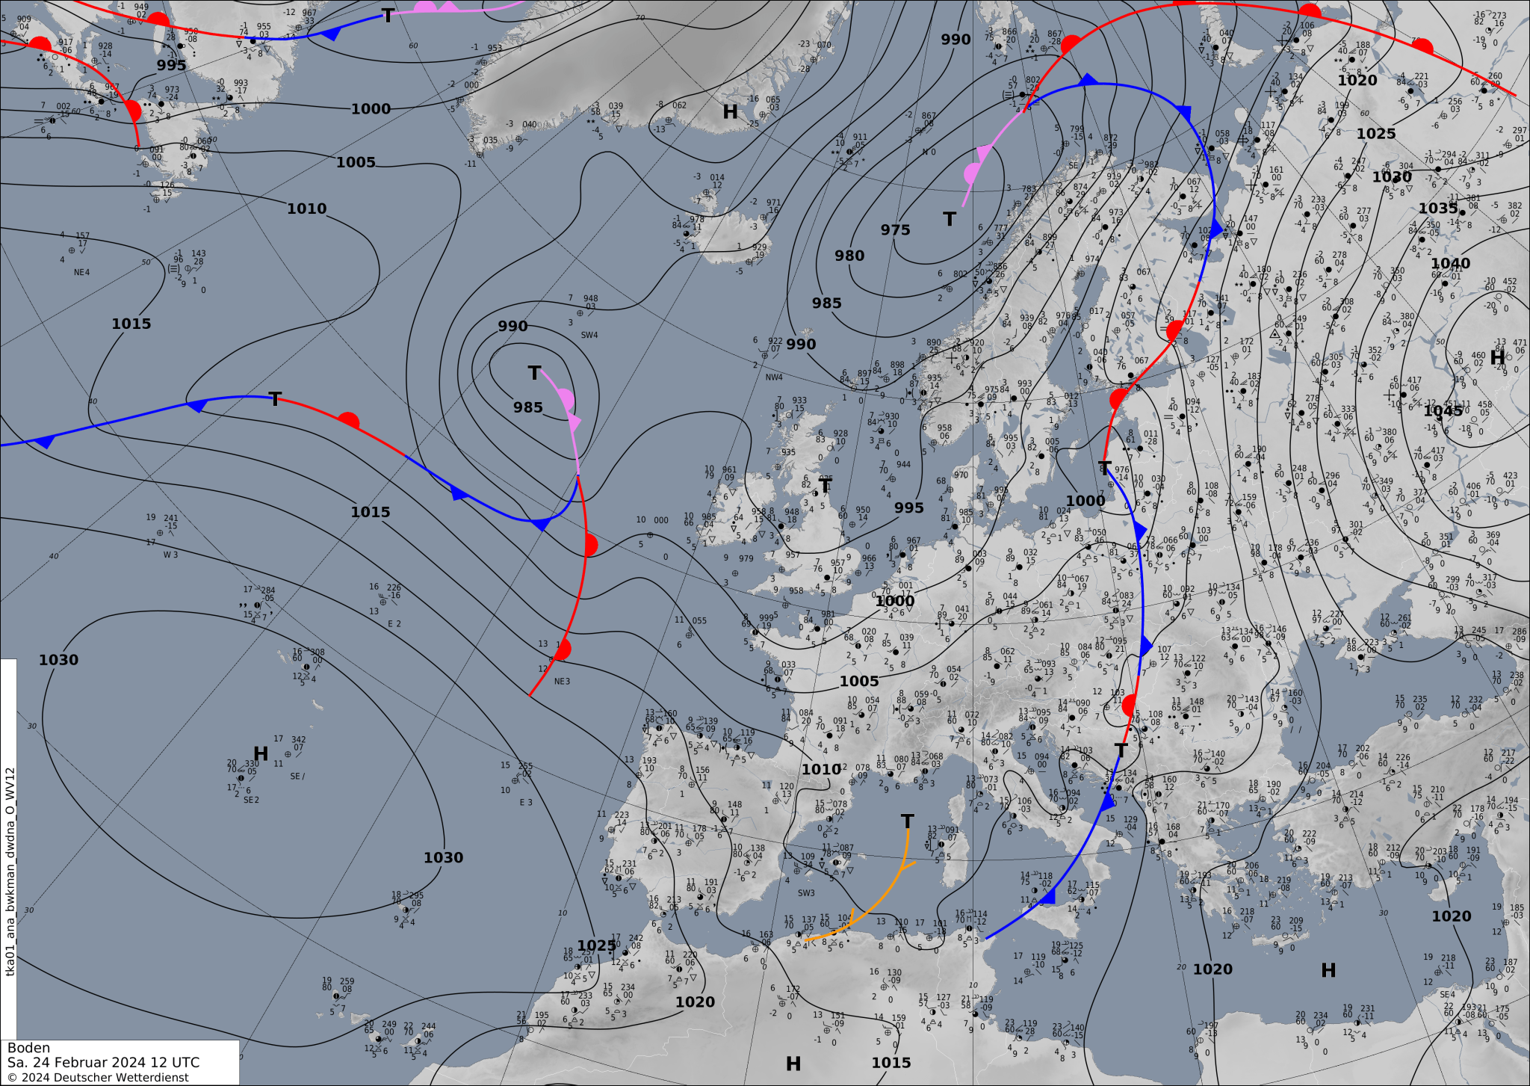Click the "1010" isobar label over southern France
Screen dimensions: 1530x1086
point(821,769)
